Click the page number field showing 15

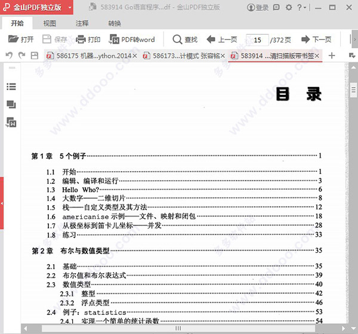coord(257,40)
